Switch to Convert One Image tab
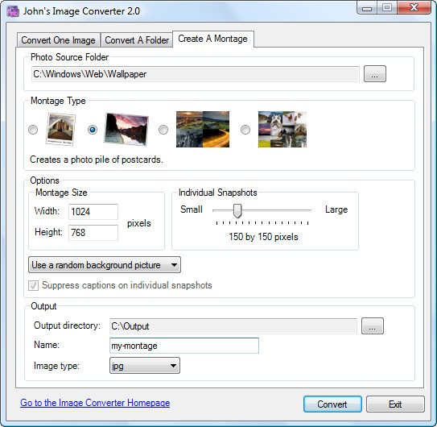Screen dimensions: 437x427 tap(58, 40)
